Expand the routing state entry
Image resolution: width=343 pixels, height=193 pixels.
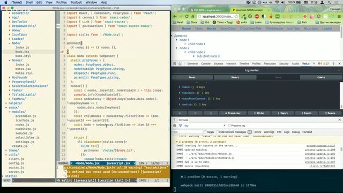point(180,105)
